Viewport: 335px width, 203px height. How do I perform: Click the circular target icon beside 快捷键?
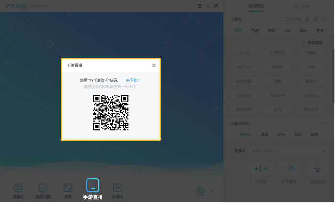coord(307,19)
